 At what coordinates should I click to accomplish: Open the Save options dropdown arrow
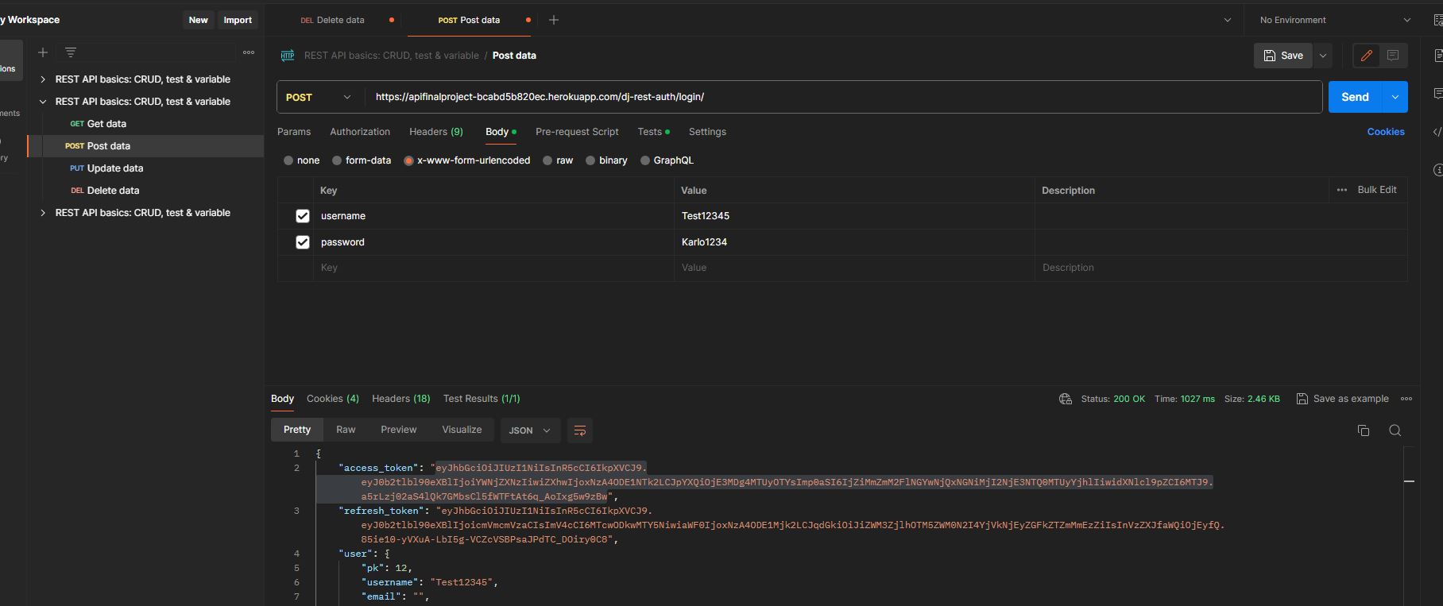point(1323,56)
